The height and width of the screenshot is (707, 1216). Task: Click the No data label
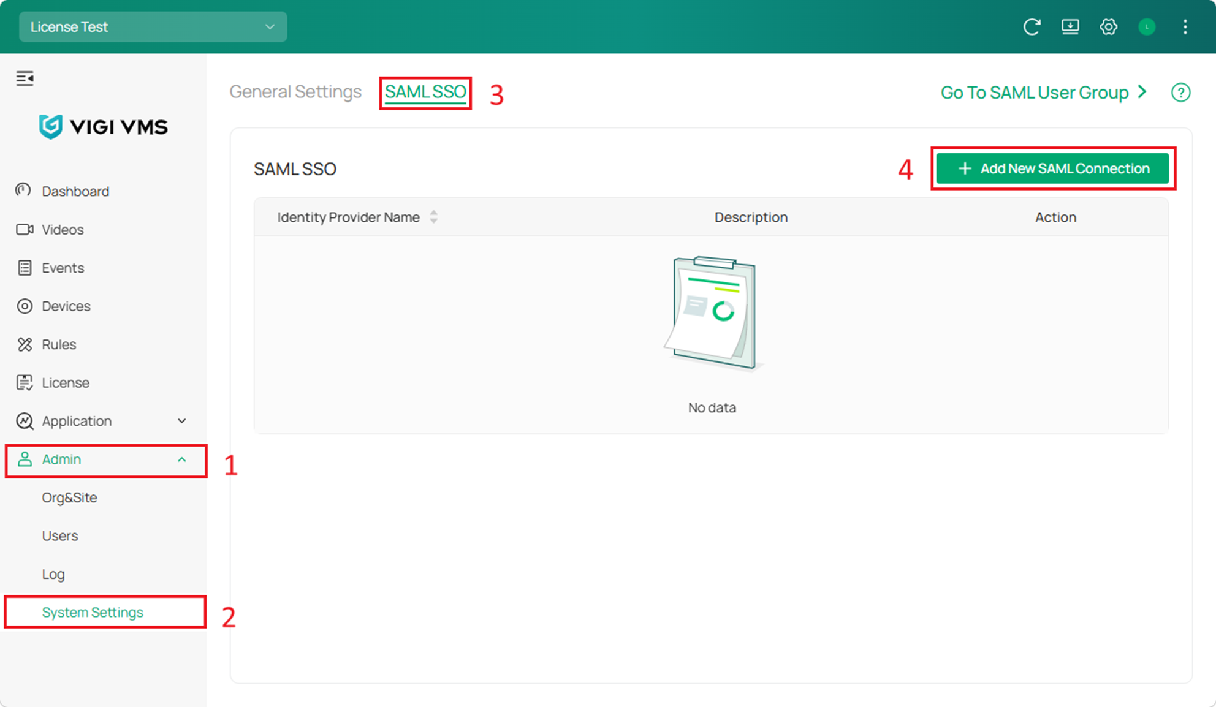pos(712,407)
